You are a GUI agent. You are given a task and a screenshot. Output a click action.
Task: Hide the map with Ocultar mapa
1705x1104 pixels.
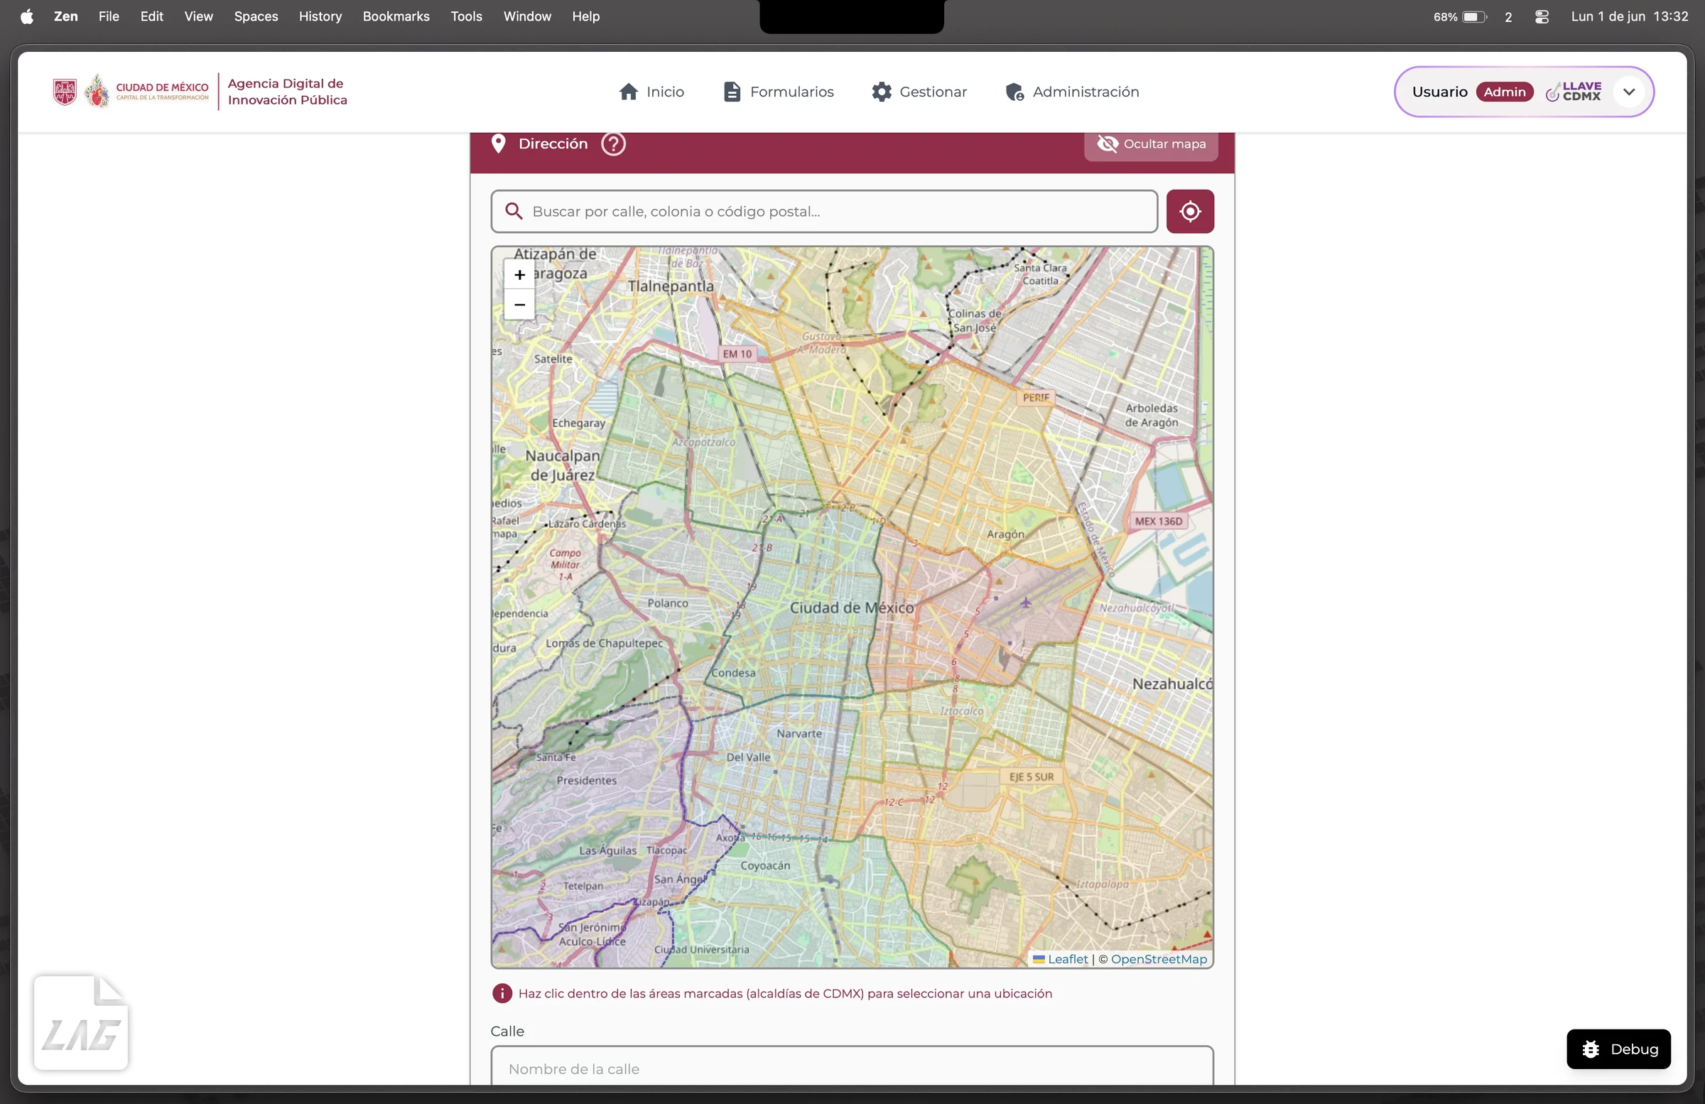coord(1152,144)
